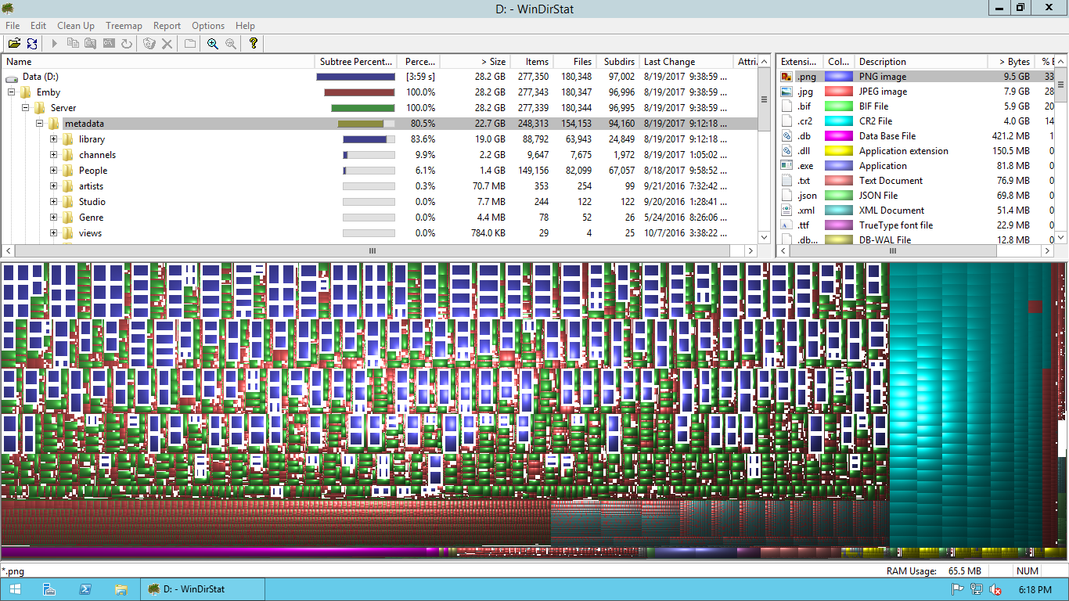Open File Explorer from the taskbar
Image resolution: width=1069 pixels, height=601 pixels.
pos(121,590)
